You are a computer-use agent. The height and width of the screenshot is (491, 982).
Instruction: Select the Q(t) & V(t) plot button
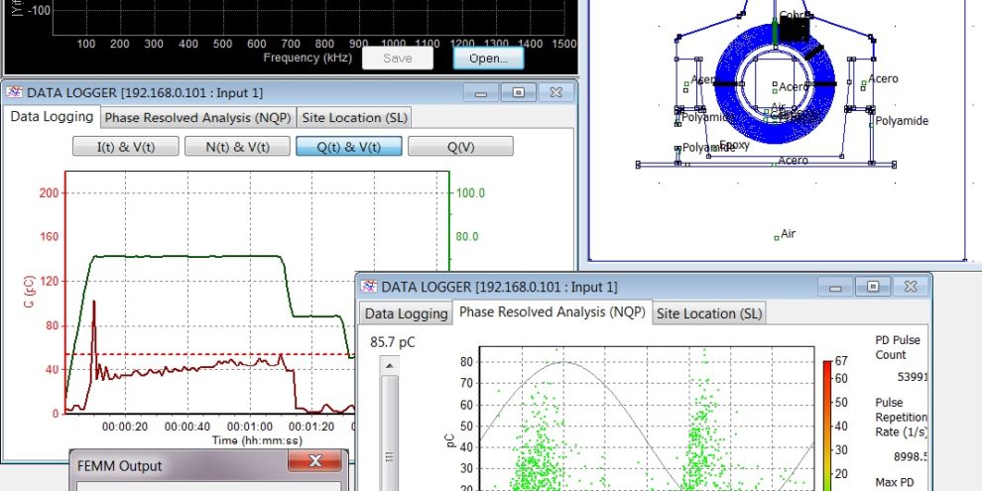coord(348,146)
